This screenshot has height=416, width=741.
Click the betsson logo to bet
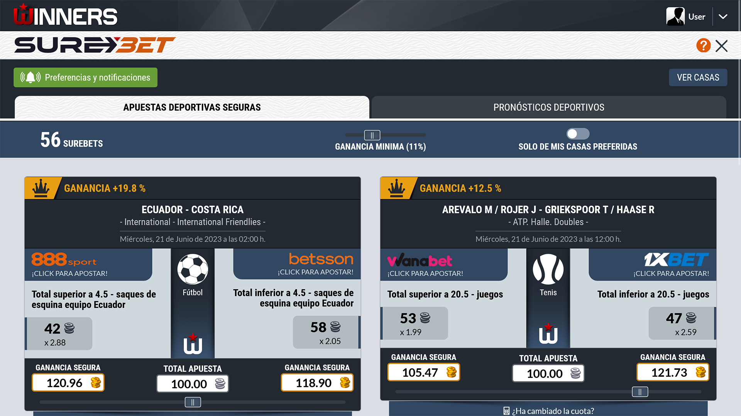(321, 259)
